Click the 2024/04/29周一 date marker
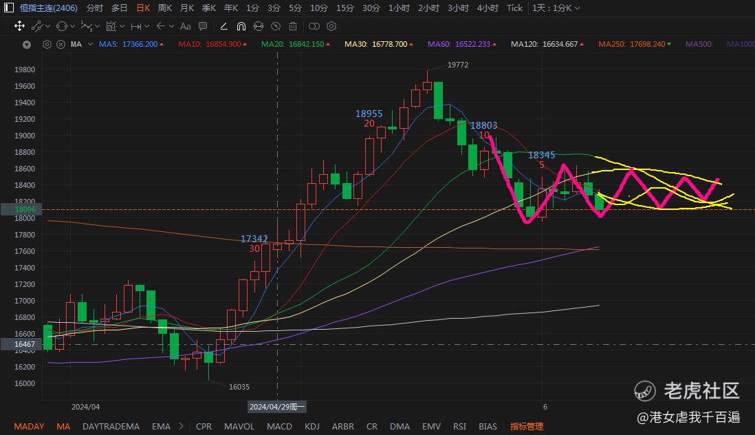The image size is (755, 435). [277, 407]
